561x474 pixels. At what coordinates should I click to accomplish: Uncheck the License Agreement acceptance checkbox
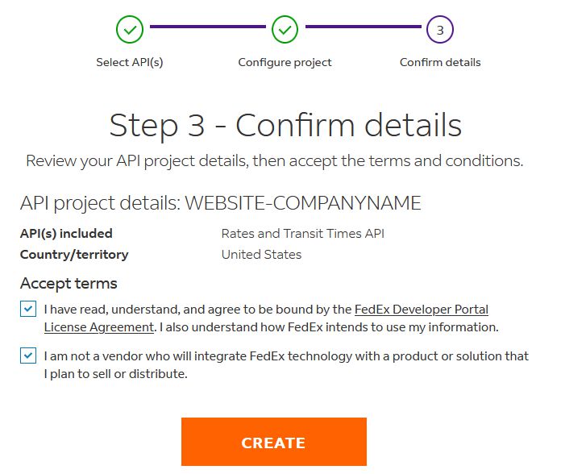click(x=28, y=309)
